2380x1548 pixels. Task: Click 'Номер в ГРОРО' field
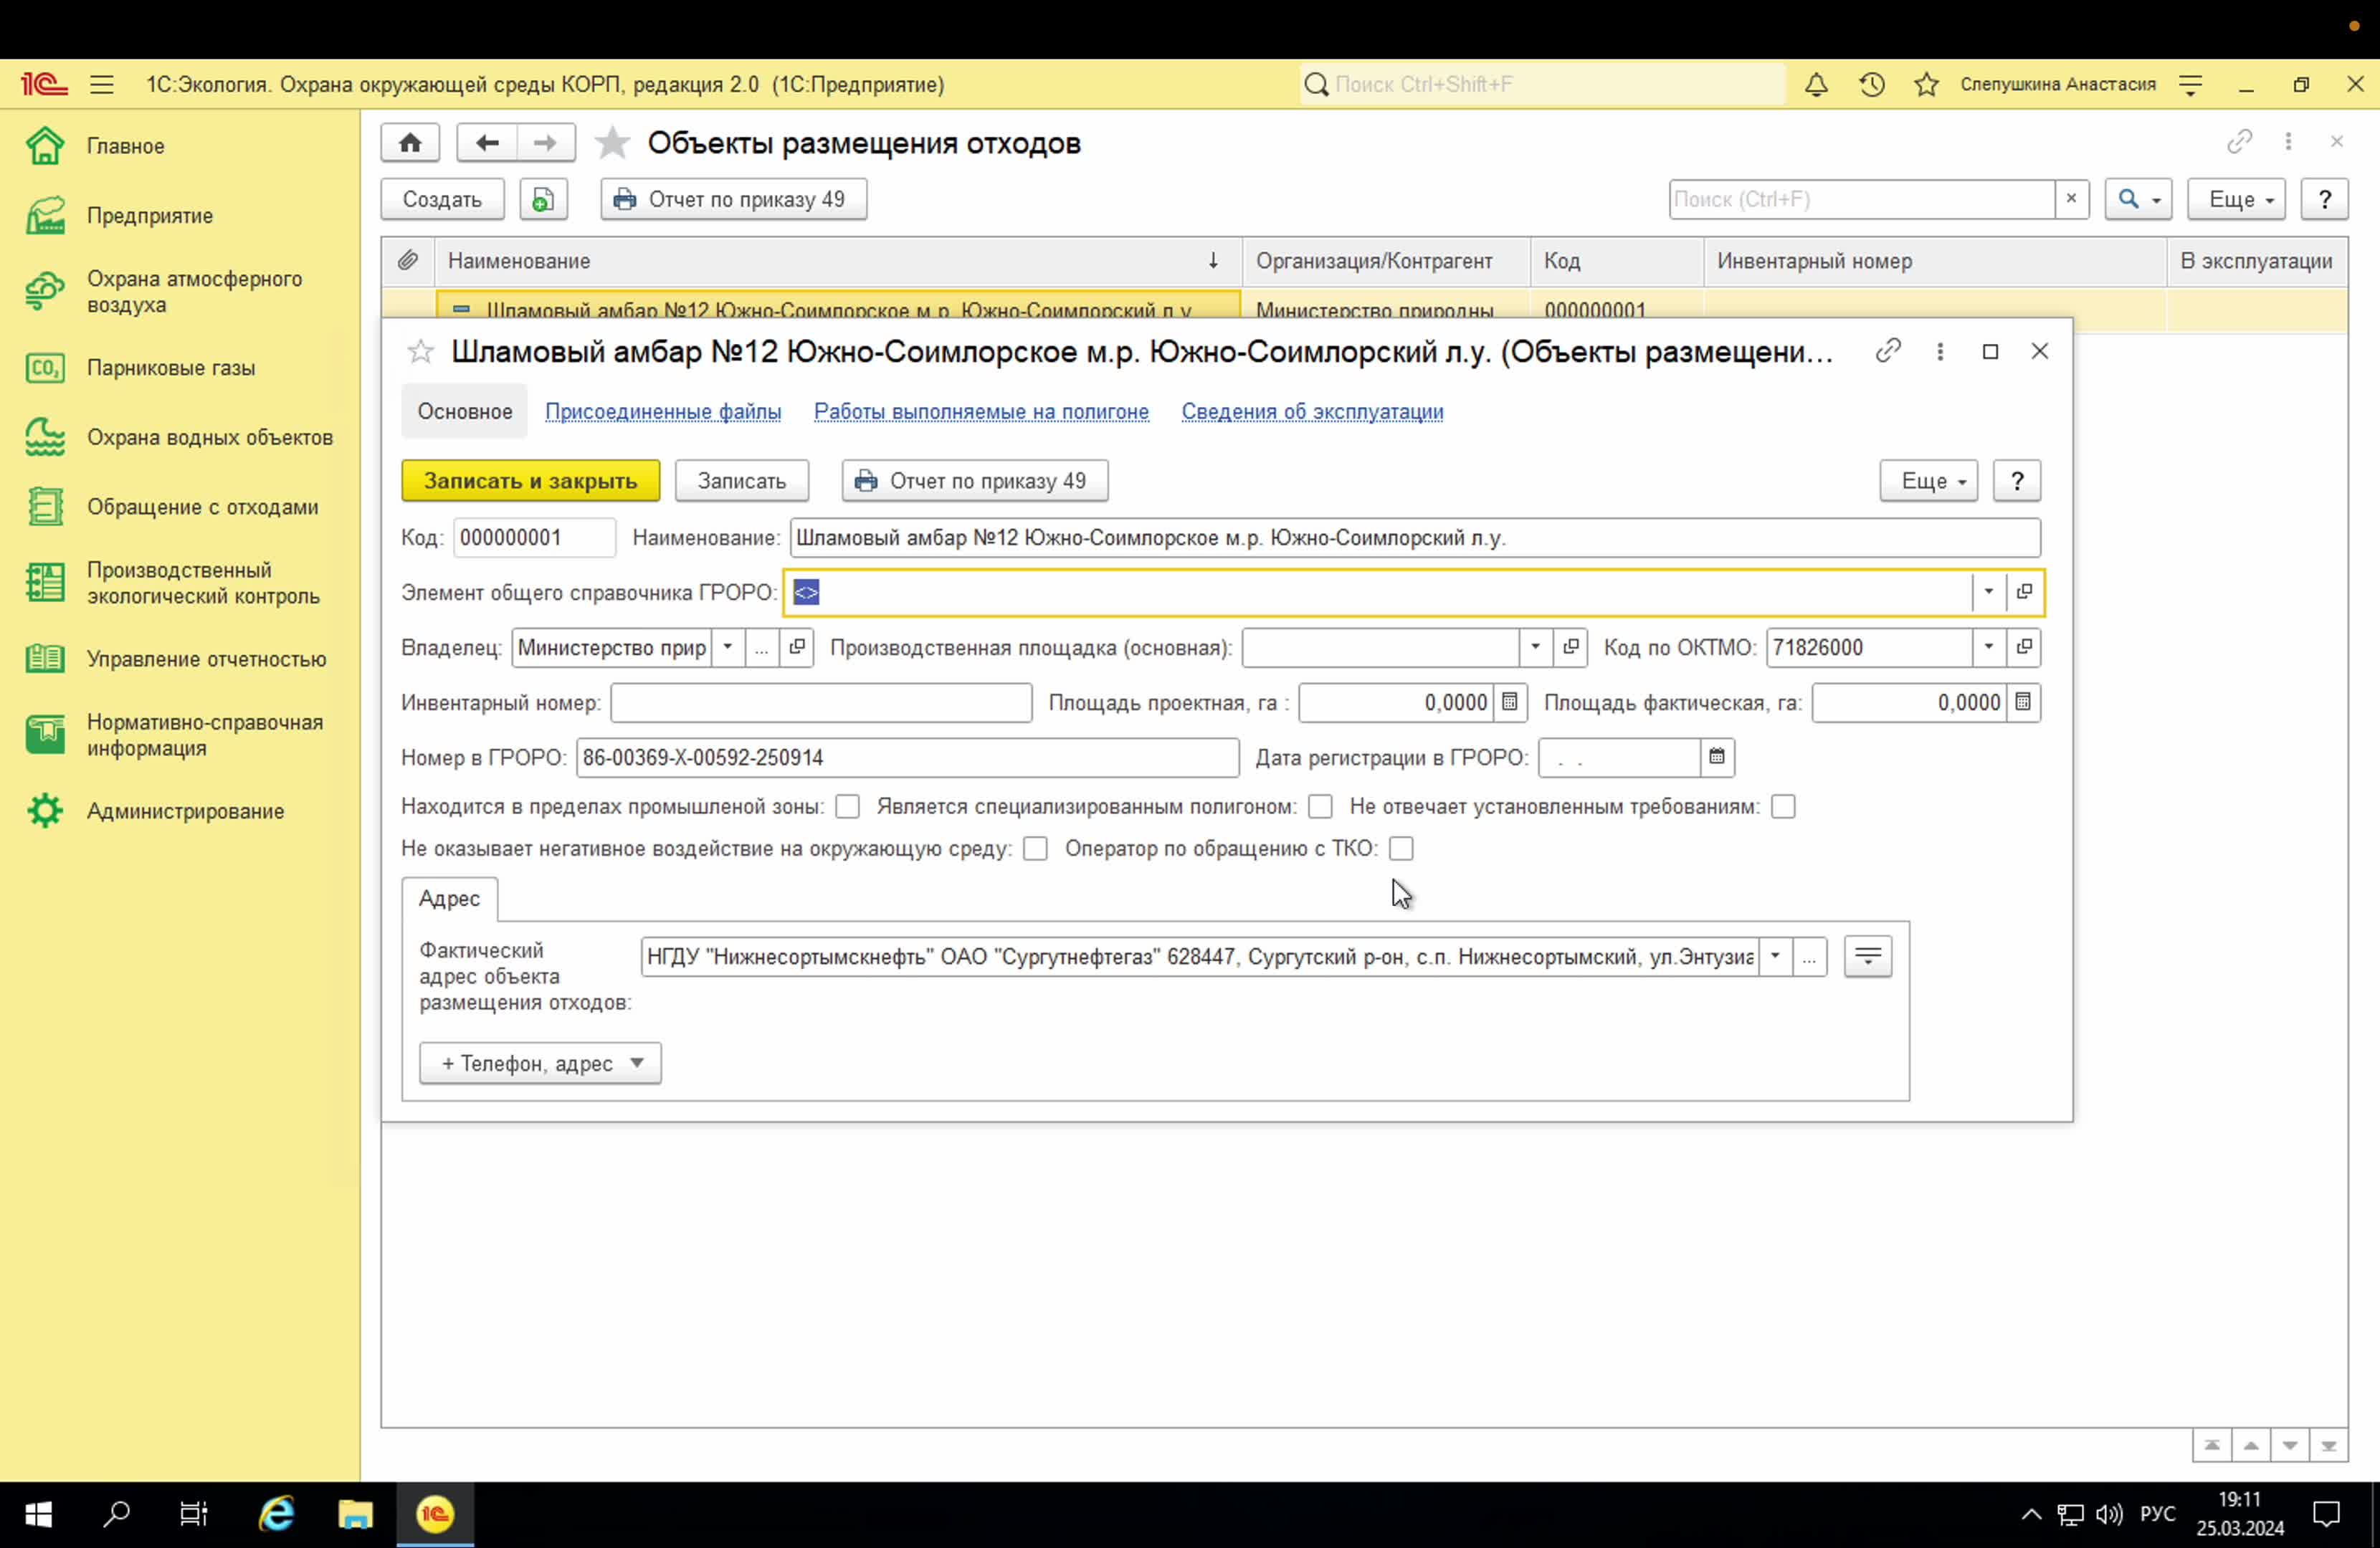pyautogui.click(x=907, y=757)
